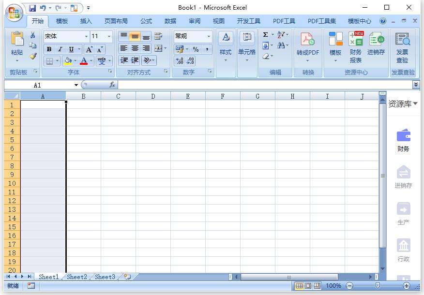Save the workbook using quick access icon
Screen dimensions: 424x295
click(32, 8)
